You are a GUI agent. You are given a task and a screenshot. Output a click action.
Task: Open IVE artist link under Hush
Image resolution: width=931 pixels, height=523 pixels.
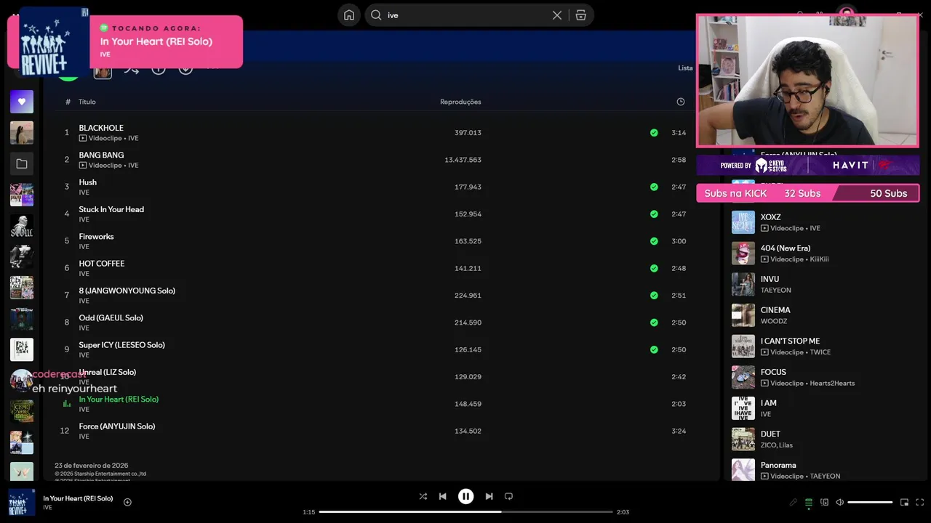[84, 192]
